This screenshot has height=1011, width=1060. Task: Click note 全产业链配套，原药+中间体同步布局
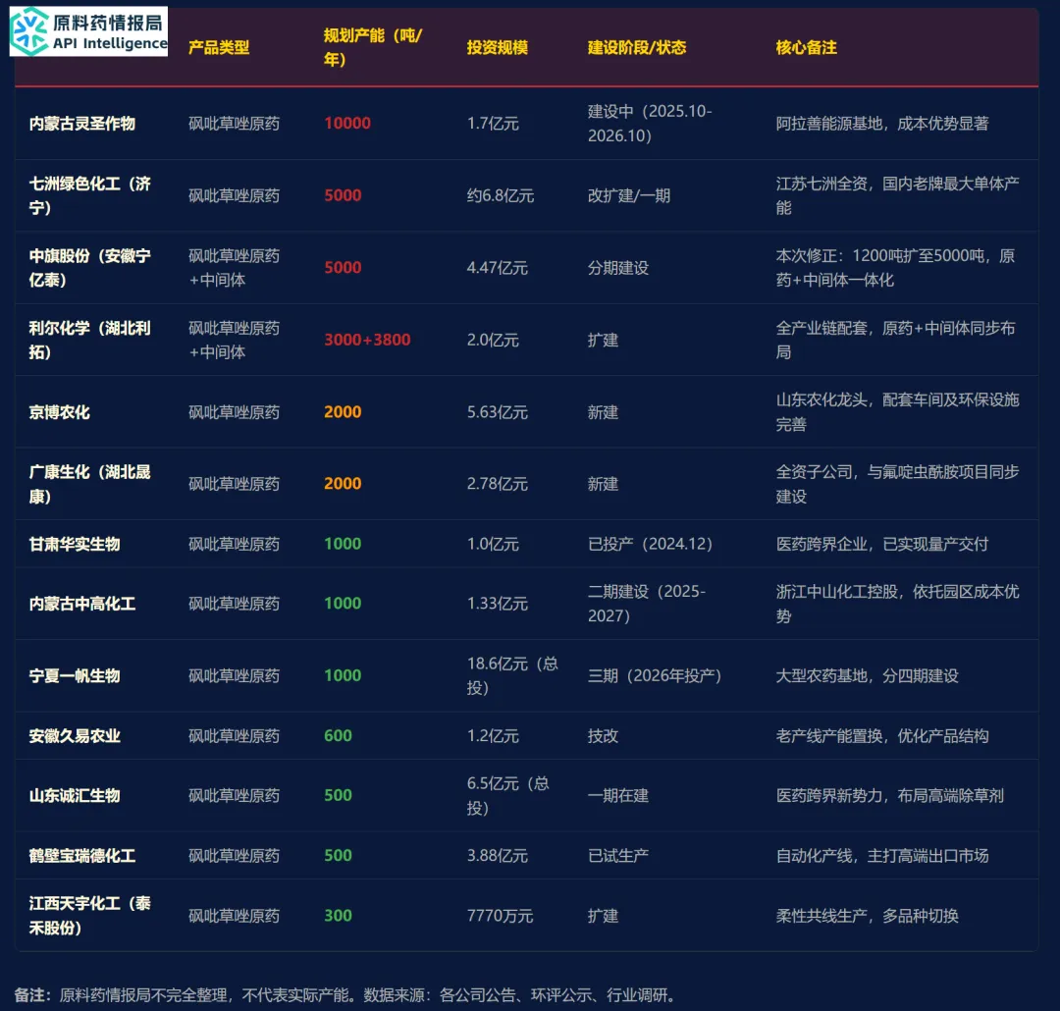click(896, 341)
